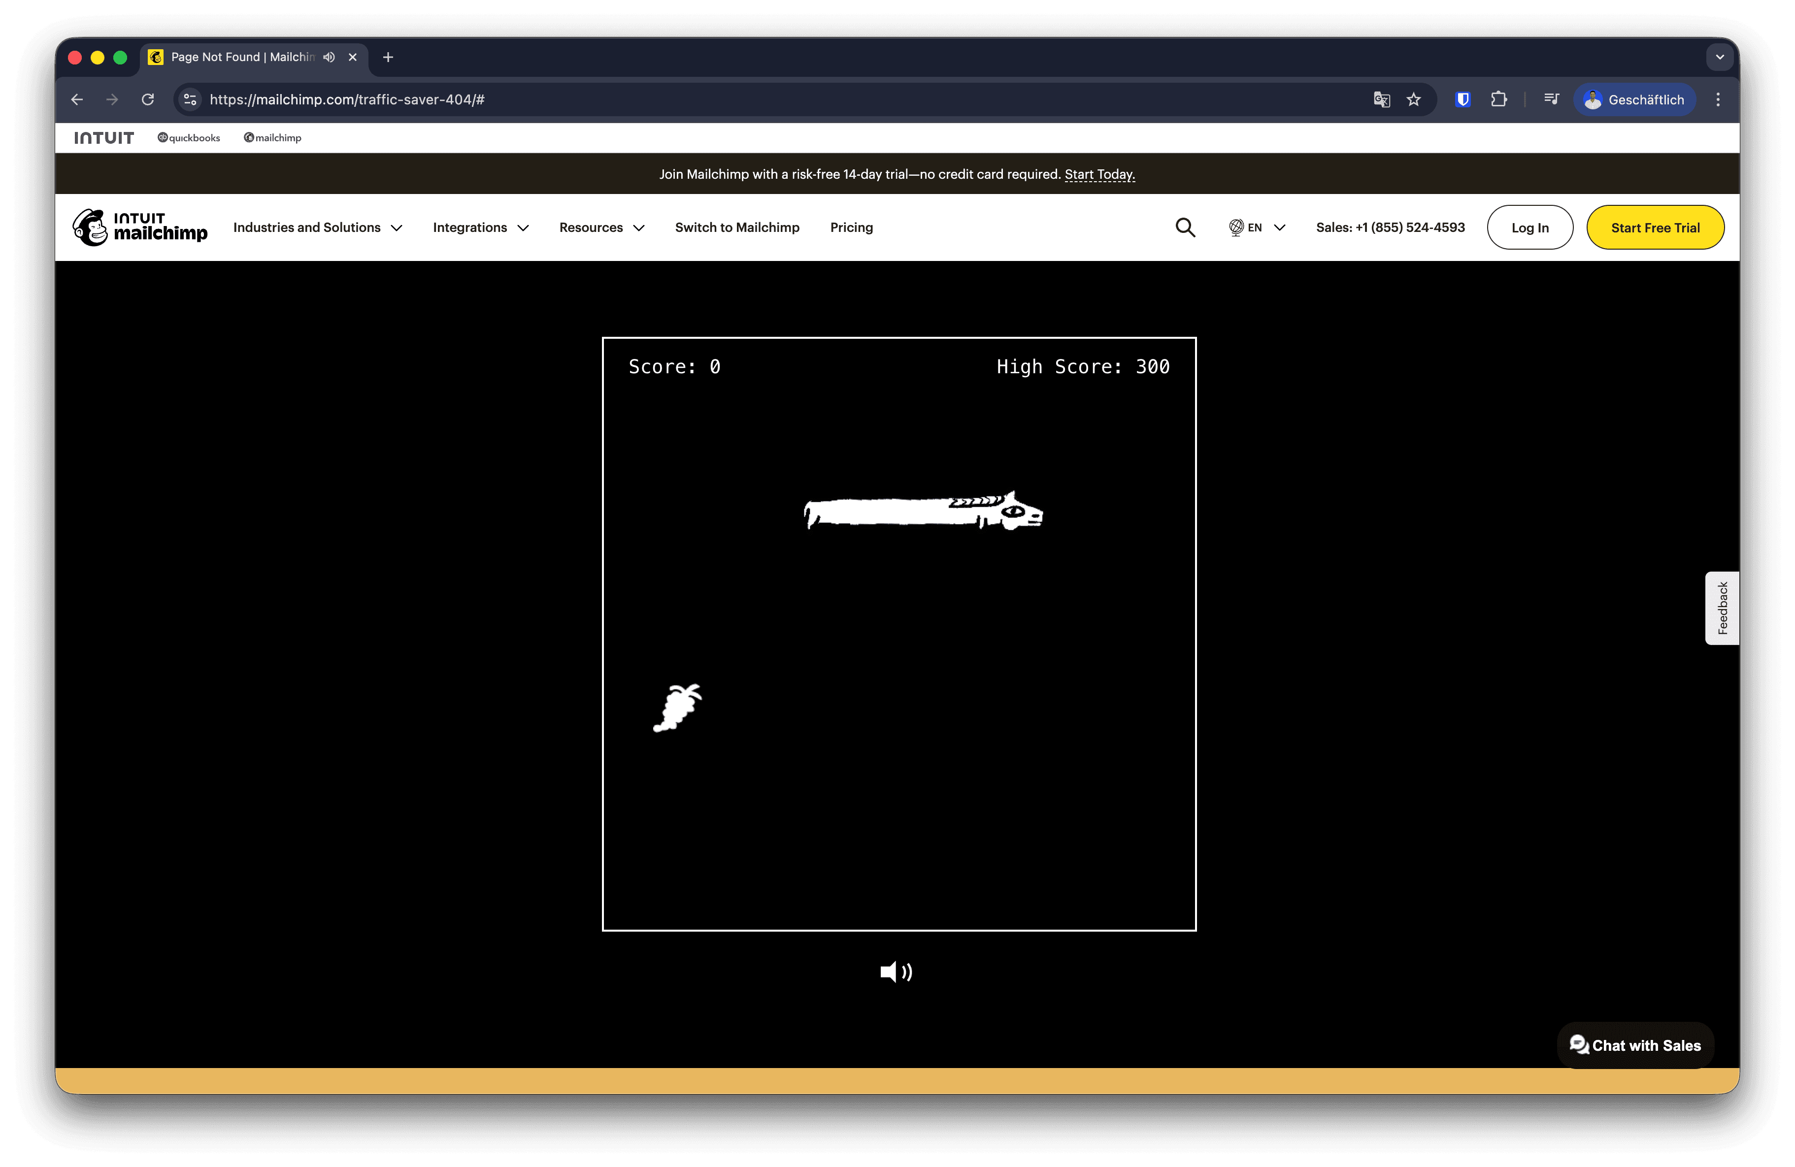1795x1167 pixels.
Task: Open the site information icon in address bar
Action: [x=191, y=99]
